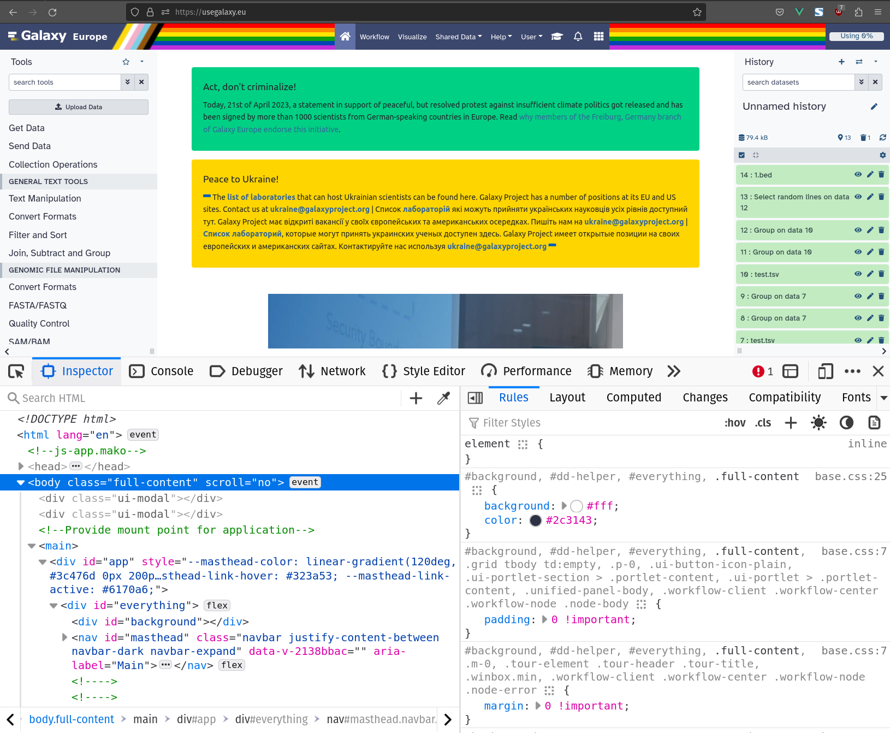Open the Layout side tab
The image size is (890, 733).
click(x=567, y=398)
